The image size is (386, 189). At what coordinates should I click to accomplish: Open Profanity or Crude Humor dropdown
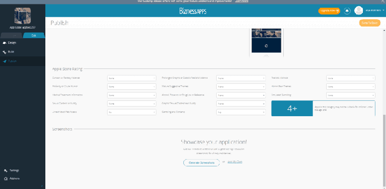[x=132, y=87]
